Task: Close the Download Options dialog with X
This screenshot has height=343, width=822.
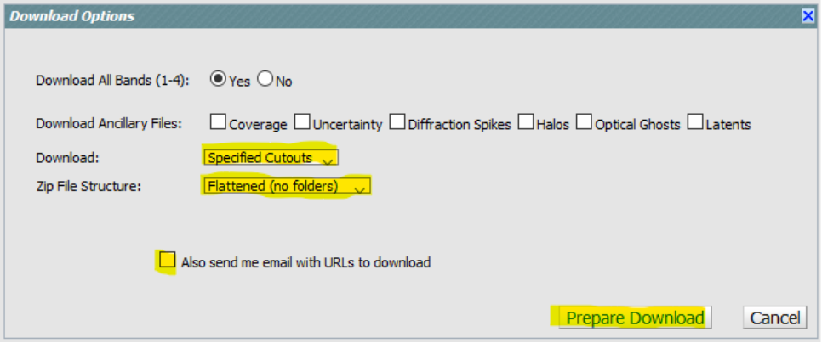Action: point(808,16)
